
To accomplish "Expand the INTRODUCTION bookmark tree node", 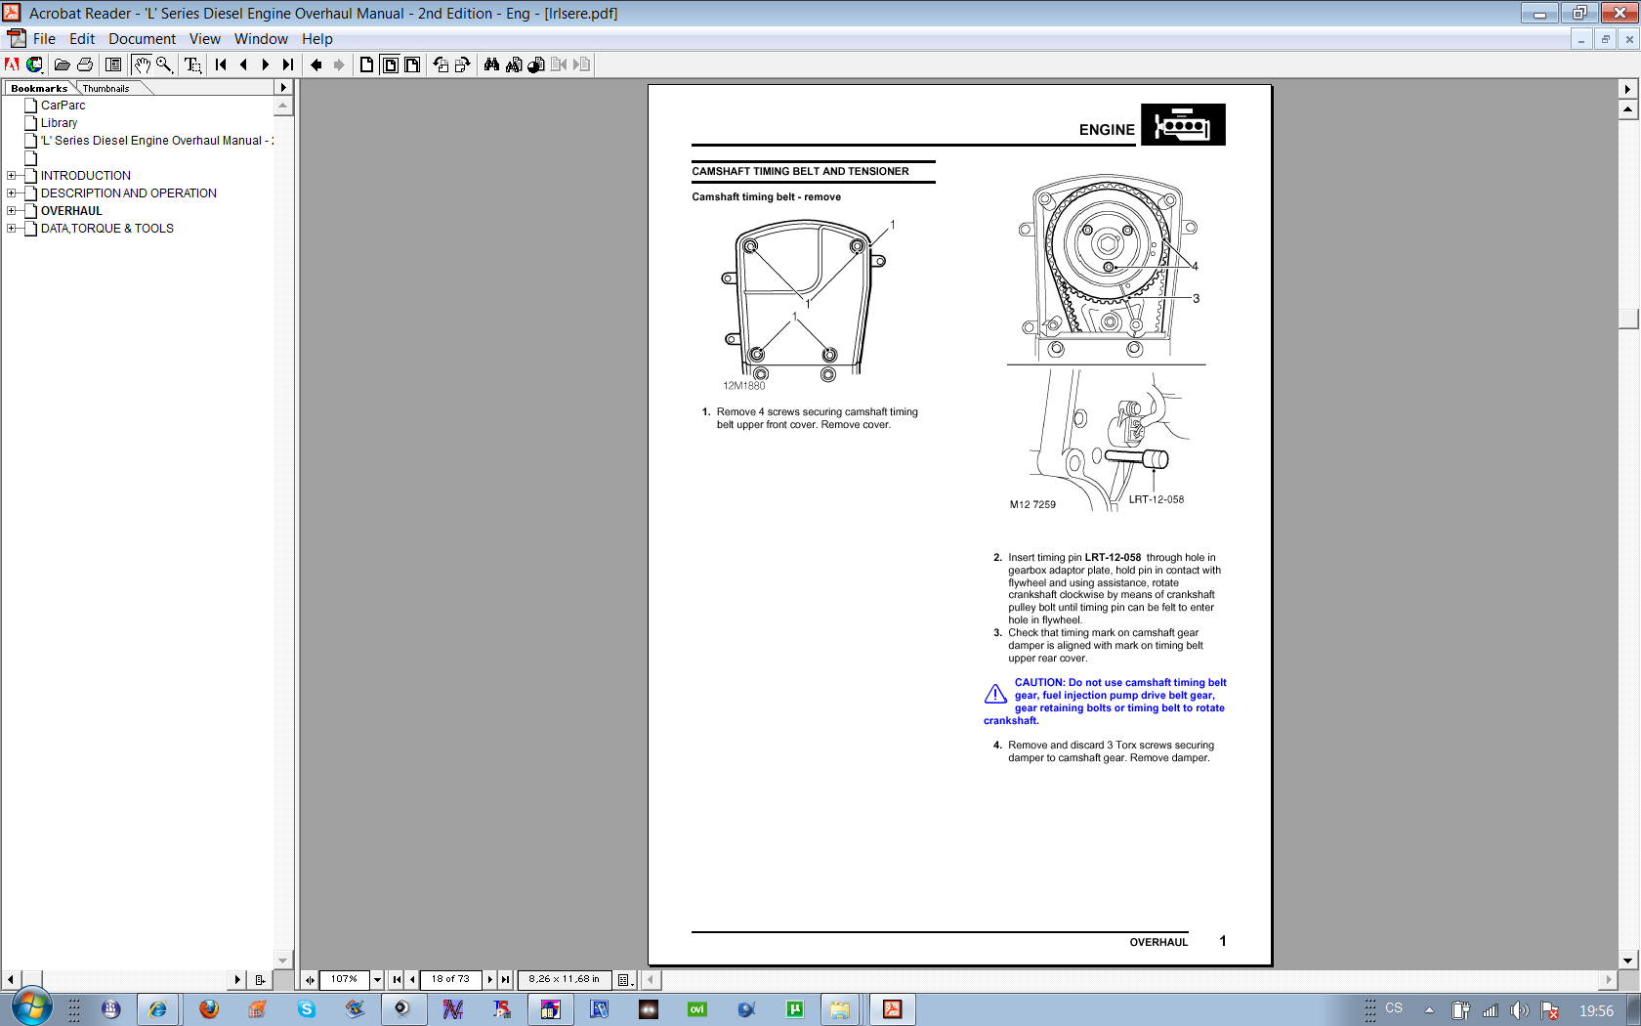I will pyautogui.click(x=12, y=176).
